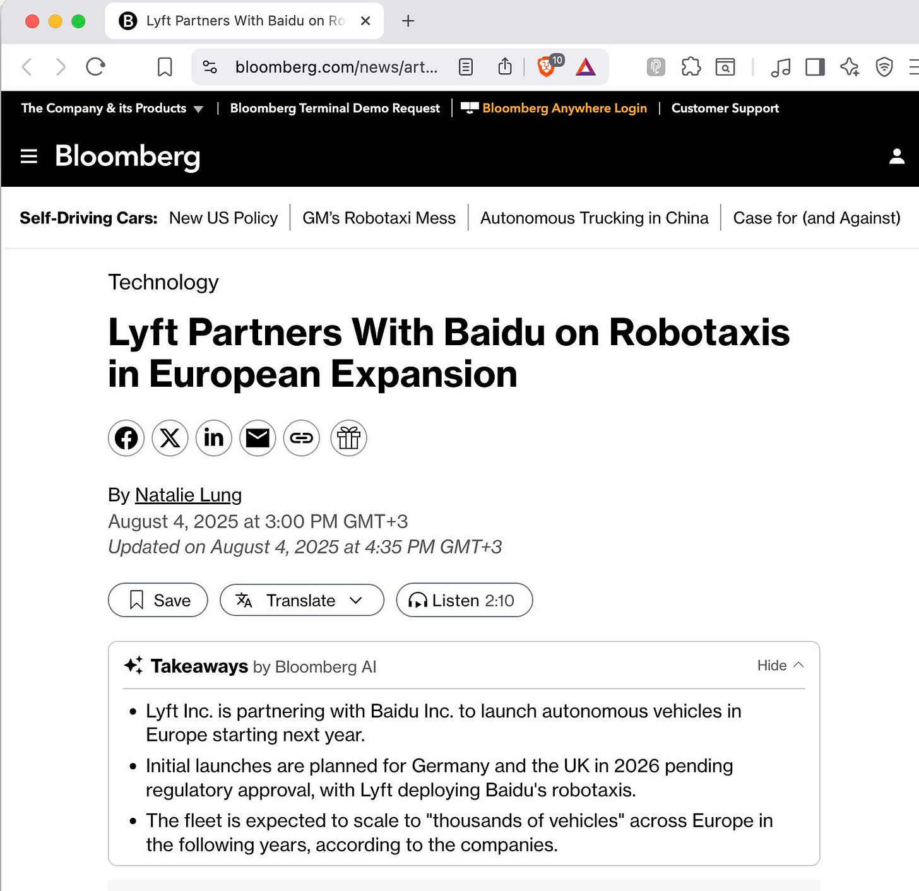The image size is (919, 891).
Task: Open author Natalie Lung's page
Action: point(188,495)
